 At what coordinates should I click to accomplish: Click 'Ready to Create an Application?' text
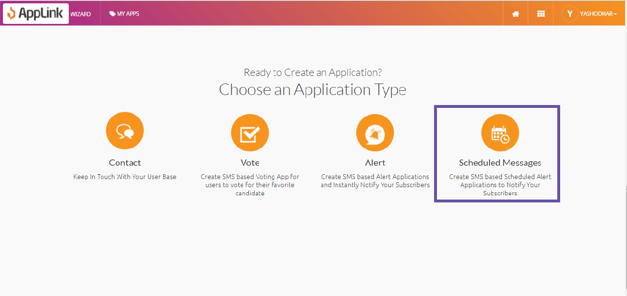point(313,73)
